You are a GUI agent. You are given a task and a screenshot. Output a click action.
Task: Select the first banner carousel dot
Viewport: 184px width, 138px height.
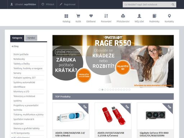[x=100, y=89]
